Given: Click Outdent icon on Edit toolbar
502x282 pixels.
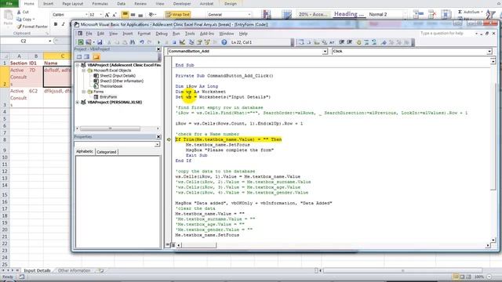Looking at the screenshot, I should tap(350, 42).
